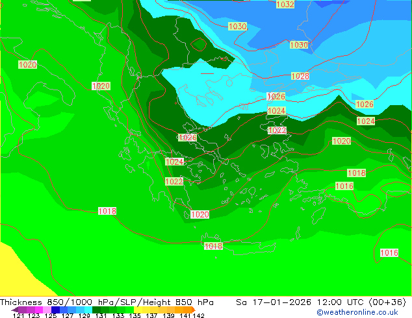Click the 1032 isobar pressure label
The height and width of the screenshot is (318, 412).
click(x=285, y=4)
